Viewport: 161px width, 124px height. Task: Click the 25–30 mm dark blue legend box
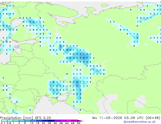point(51,121)
